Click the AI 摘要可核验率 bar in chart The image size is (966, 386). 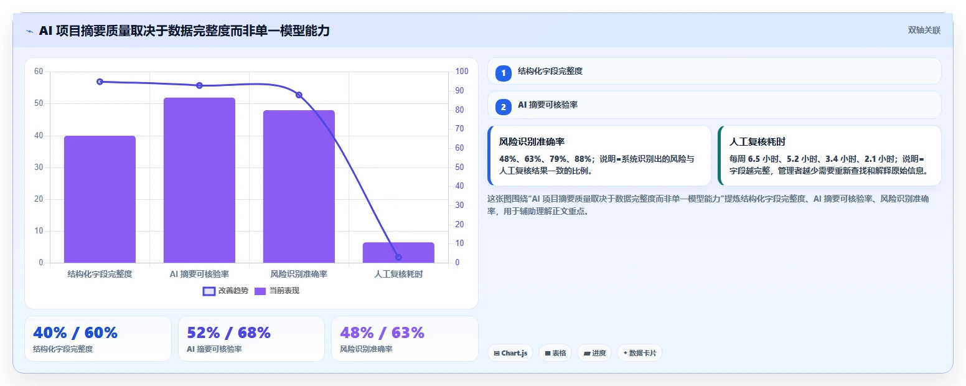(x=199, y=180)
